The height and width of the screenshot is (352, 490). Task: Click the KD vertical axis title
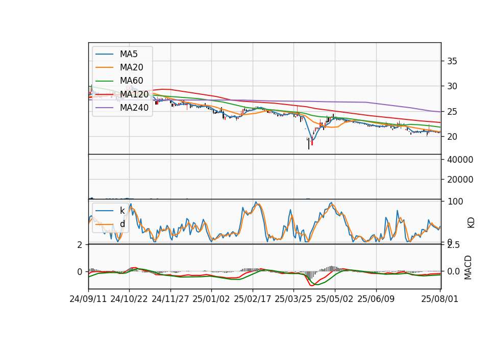click(x=471, y=222)
